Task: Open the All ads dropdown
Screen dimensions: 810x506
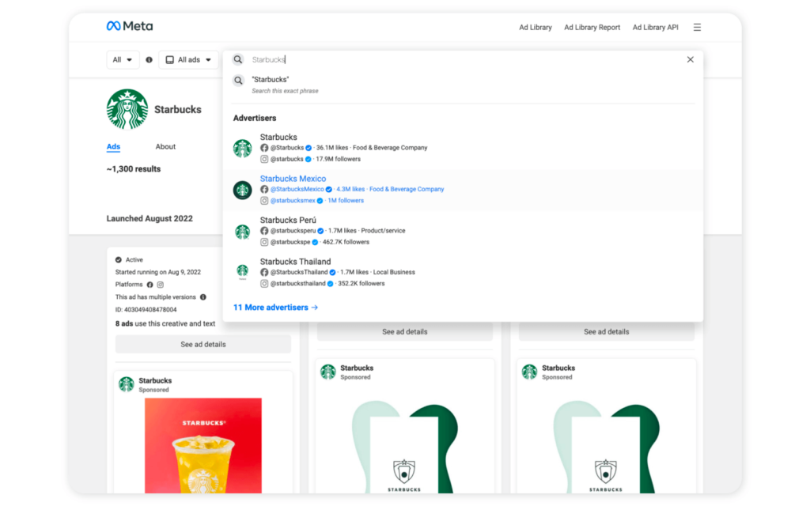Action: tap(188, 60)
